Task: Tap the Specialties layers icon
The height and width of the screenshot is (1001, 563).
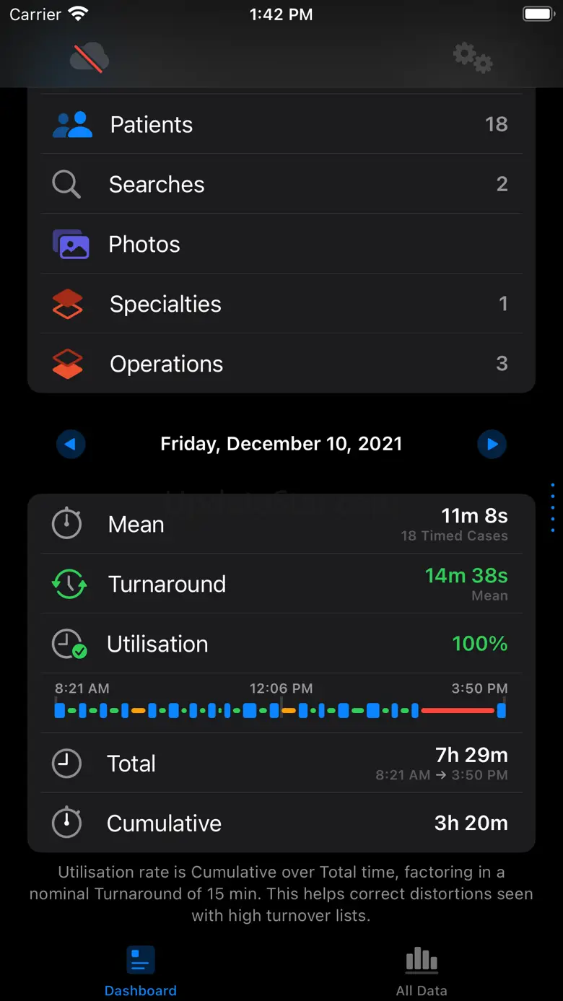Action: coord(68,304)
